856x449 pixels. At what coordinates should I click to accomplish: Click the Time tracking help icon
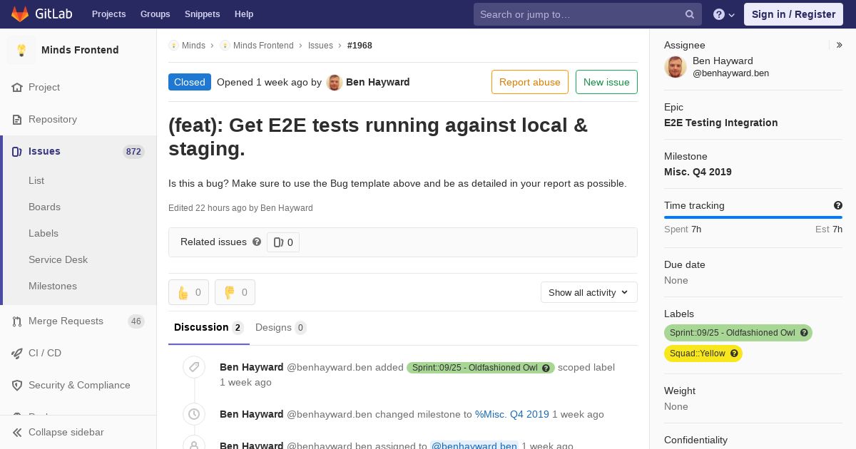[x=838, y=205]
